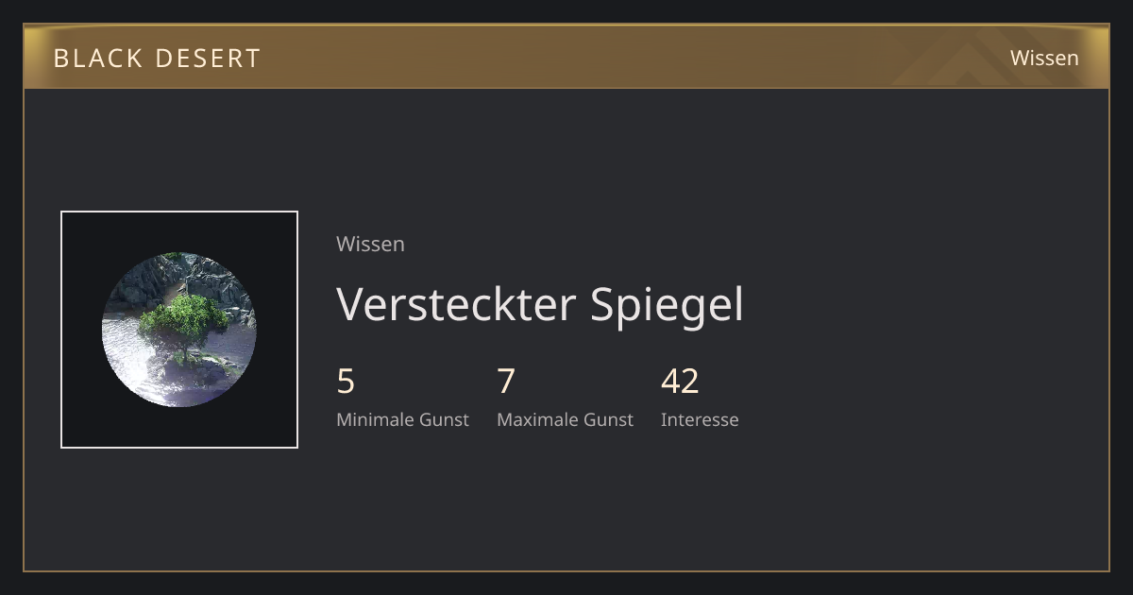Select the number 7 value
1133x595 pixels.
coord(506,382)
